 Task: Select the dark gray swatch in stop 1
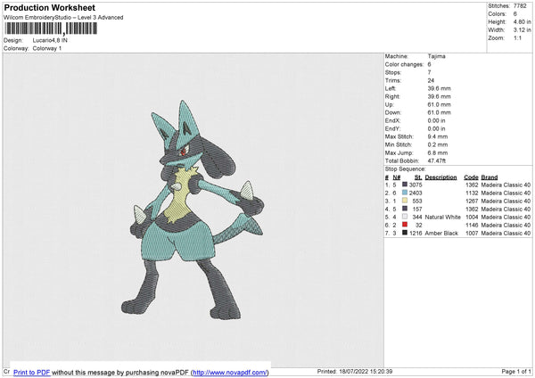point(405,185)
